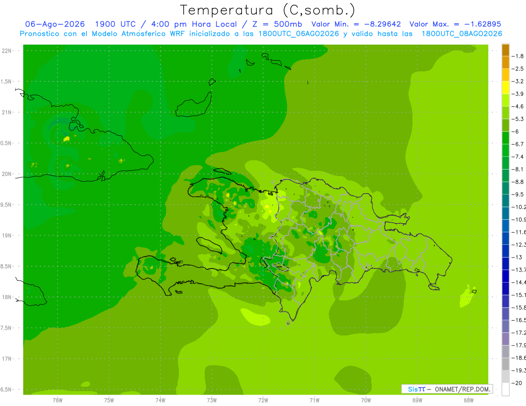Click the "-20" colorbar label
Image resolution: width=526 pixels, height=406 pixels.
coord(517,383)
